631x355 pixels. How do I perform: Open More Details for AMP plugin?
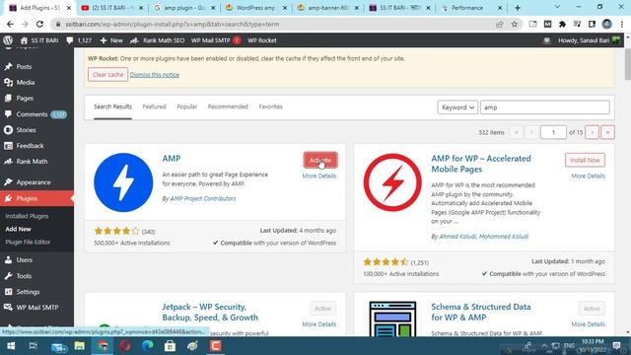coord(319,176)
